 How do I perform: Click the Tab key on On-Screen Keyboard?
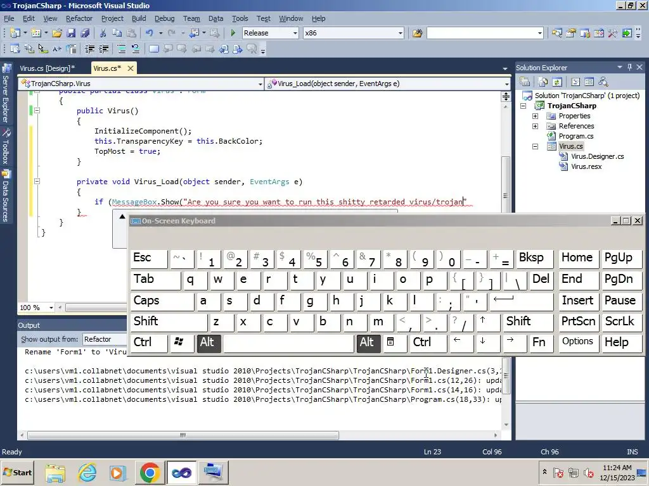[155, 280]
